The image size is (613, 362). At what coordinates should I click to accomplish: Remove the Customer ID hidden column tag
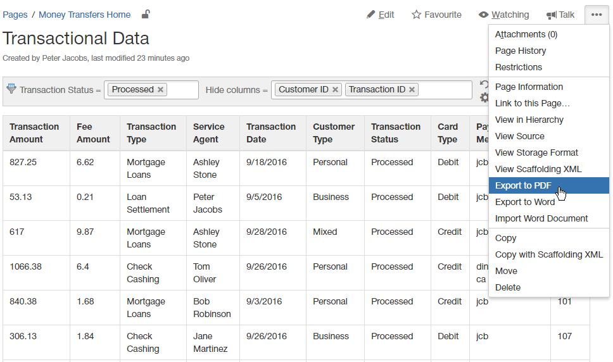(336, 90)
